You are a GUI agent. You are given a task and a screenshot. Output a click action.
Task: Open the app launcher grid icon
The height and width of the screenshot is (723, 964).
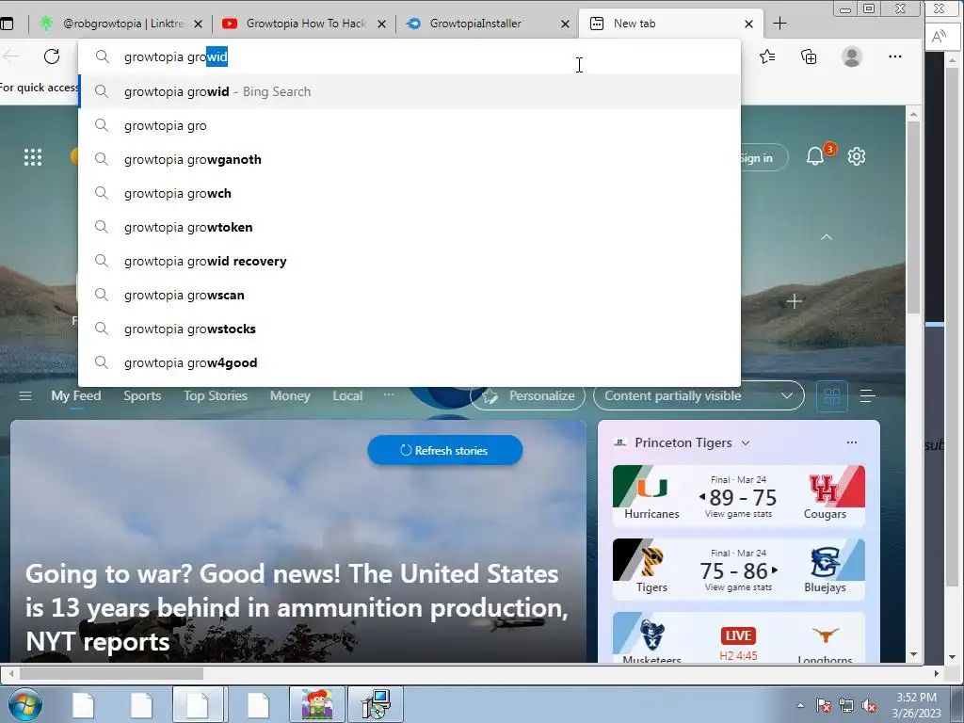coord(33,157)
